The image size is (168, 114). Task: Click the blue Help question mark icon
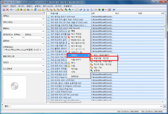(114, 10)
